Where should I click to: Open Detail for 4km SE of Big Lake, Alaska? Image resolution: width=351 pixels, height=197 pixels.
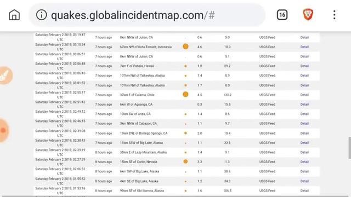[x=304, y=181]
